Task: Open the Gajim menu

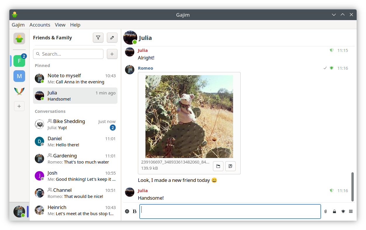Action: 18,25
